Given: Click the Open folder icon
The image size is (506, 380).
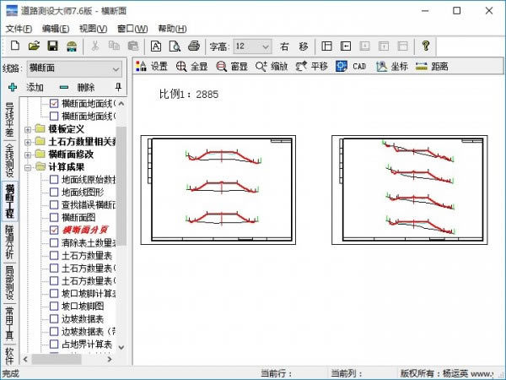Looking at the screenshot, I should (x=33, y=46).
